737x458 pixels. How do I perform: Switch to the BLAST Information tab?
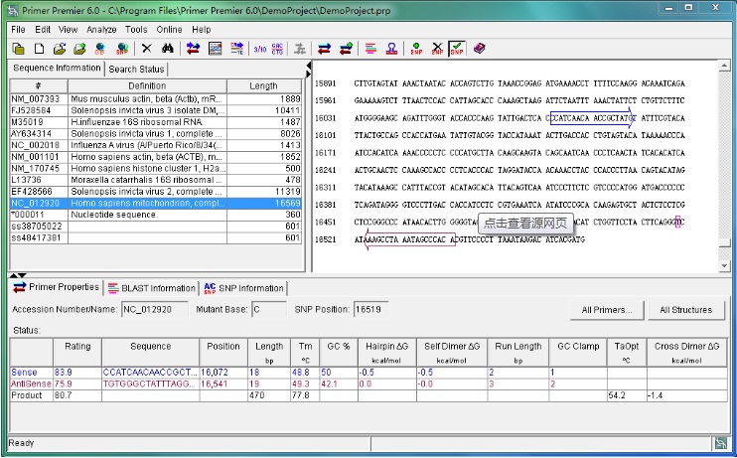click(152, 288)
